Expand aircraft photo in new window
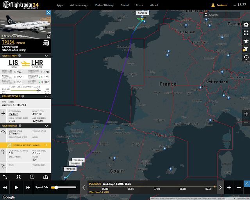 coord(48,36)
